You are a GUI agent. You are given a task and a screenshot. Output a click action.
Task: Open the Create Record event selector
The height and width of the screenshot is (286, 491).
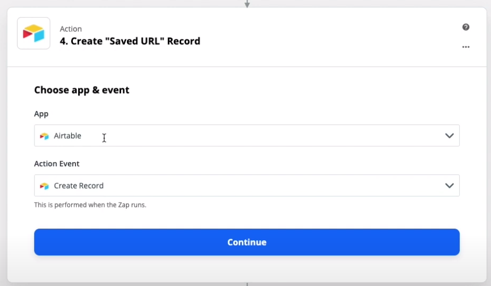(x=247, y=186)
